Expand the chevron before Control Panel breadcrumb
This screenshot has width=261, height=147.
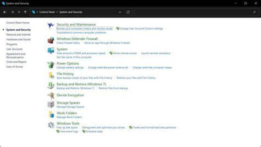37,12
